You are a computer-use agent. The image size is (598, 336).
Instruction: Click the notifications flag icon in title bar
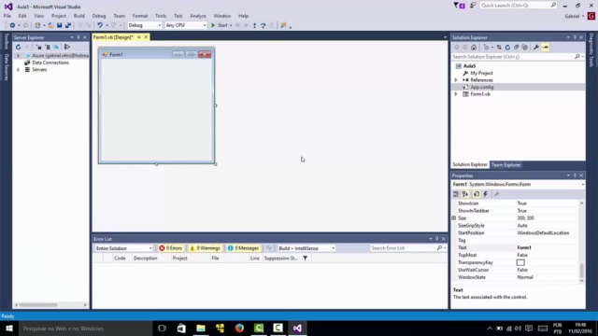pos(459,6)
